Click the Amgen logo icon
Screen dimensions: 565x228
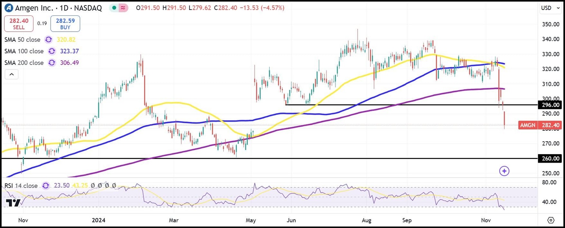click(8, 8)
